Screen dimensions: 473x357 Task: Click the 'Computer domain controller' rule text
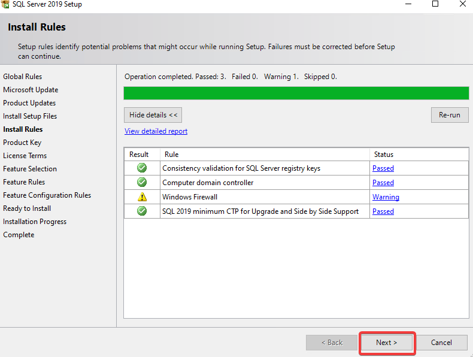(208, 183)
